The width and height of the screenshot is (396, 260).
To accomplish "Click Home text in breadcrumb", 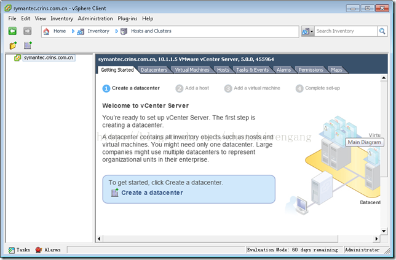I will point(60,31).
